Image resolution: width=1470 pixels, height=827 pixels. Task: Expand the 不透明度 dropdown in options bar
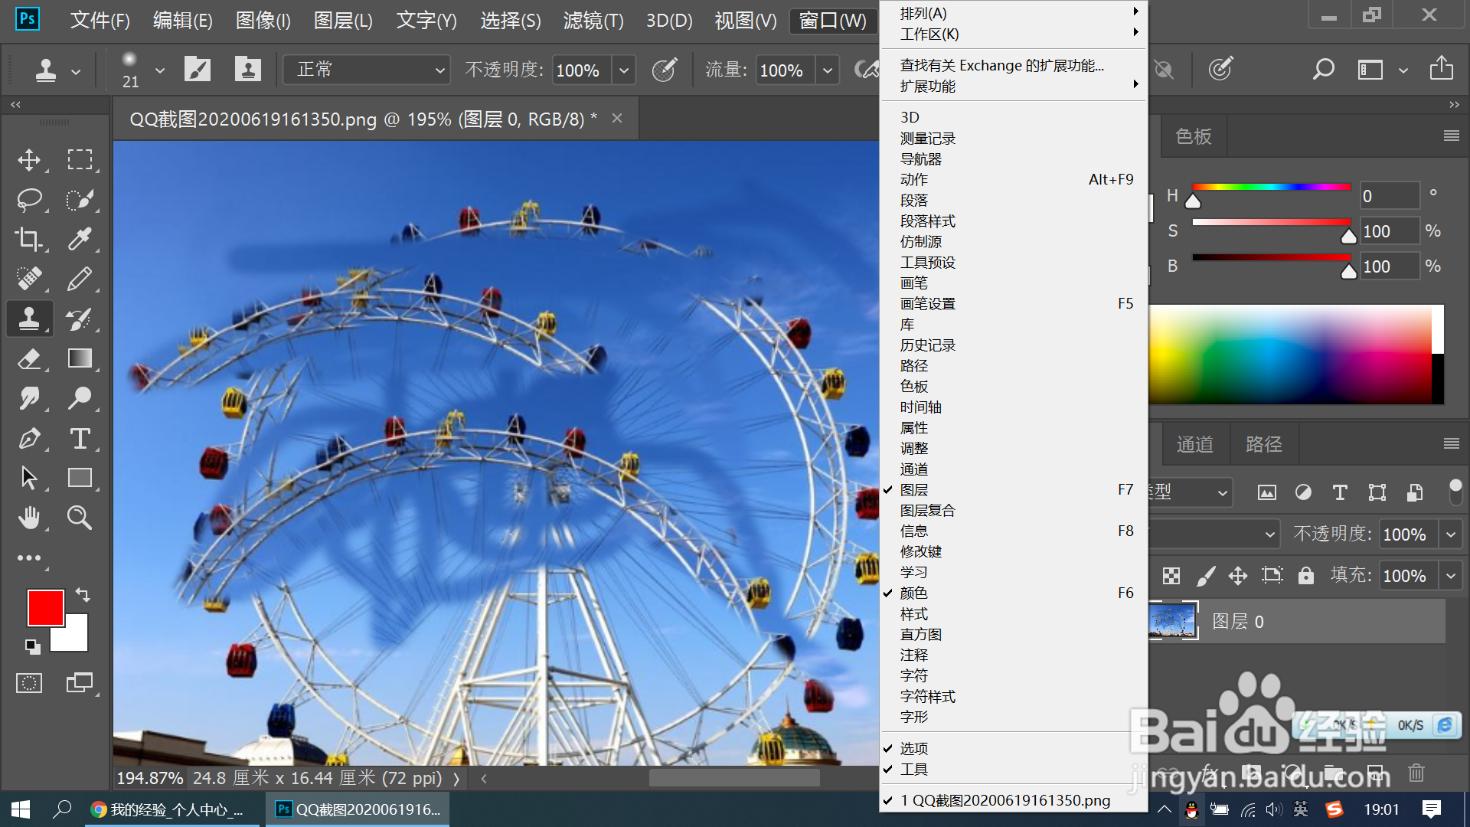[624, 70]
